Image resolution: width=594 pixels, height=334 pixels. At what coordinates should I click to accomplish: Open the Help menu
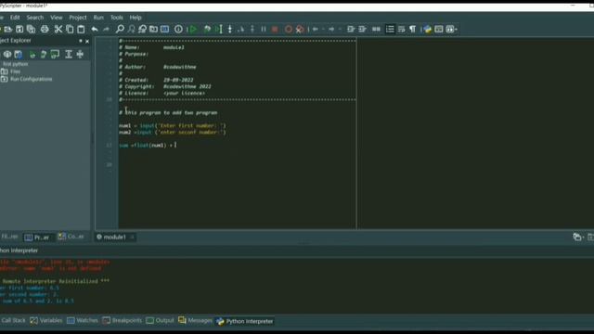click(x=136, y=18)
